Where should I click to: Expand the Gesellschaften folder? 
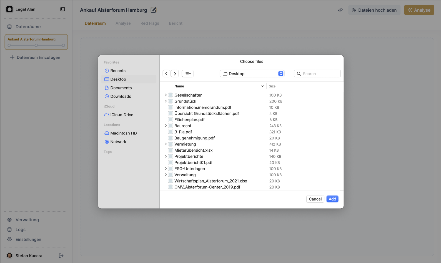(x=166, y=95)
